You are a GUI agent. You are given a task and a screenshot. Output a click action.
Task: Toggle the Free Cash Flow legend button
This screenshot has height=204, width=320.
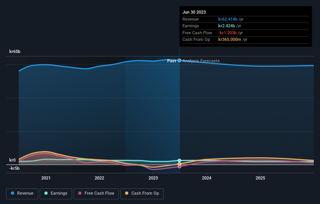pos(96,193)
